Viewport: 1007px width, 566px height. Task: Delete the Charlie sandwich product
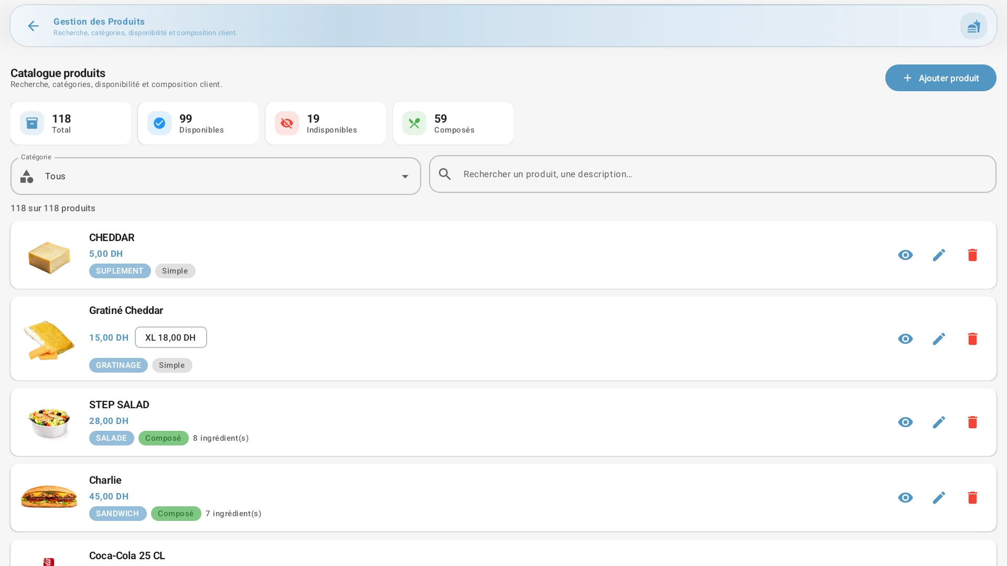(x=972, y=498)
